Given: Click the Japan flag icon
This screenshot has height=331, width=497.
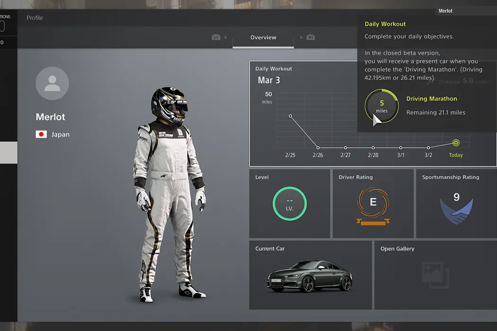Looking at the screenshot, I should (41, 135).
